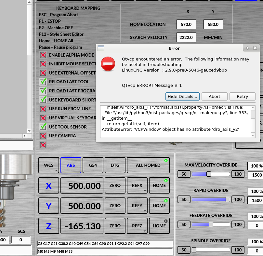Screen dimensions: 263x256
Task: Click Abort in the Error dialog
Action: 214,96
